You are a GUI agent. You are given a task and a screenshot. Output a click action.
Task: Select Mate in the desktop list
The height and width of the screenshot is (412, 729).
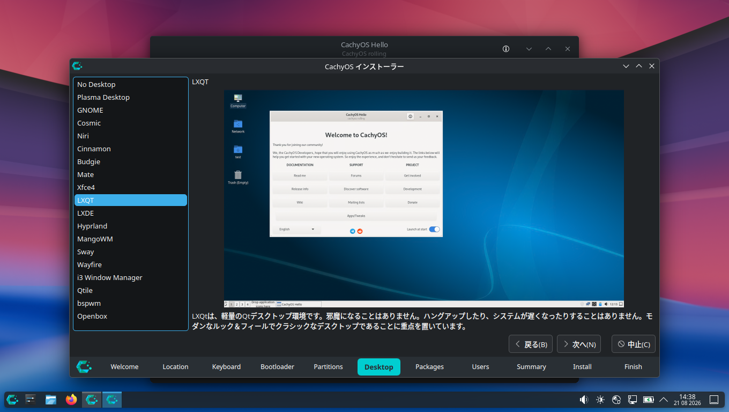pyautogui.click(x=131, y=174)
